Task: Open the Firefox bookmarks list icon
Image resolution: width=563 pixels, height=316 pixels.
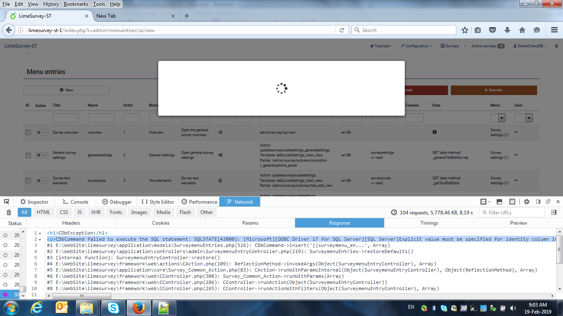Action: [x=478, y=30]
